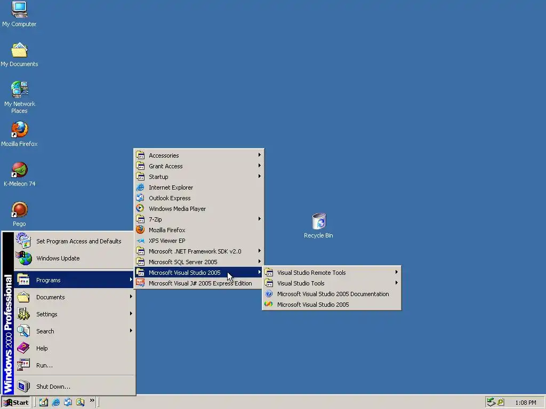Launch Mozilla Firefox from Programs menu
Screen dimensions: 546x409
point(199,230)
